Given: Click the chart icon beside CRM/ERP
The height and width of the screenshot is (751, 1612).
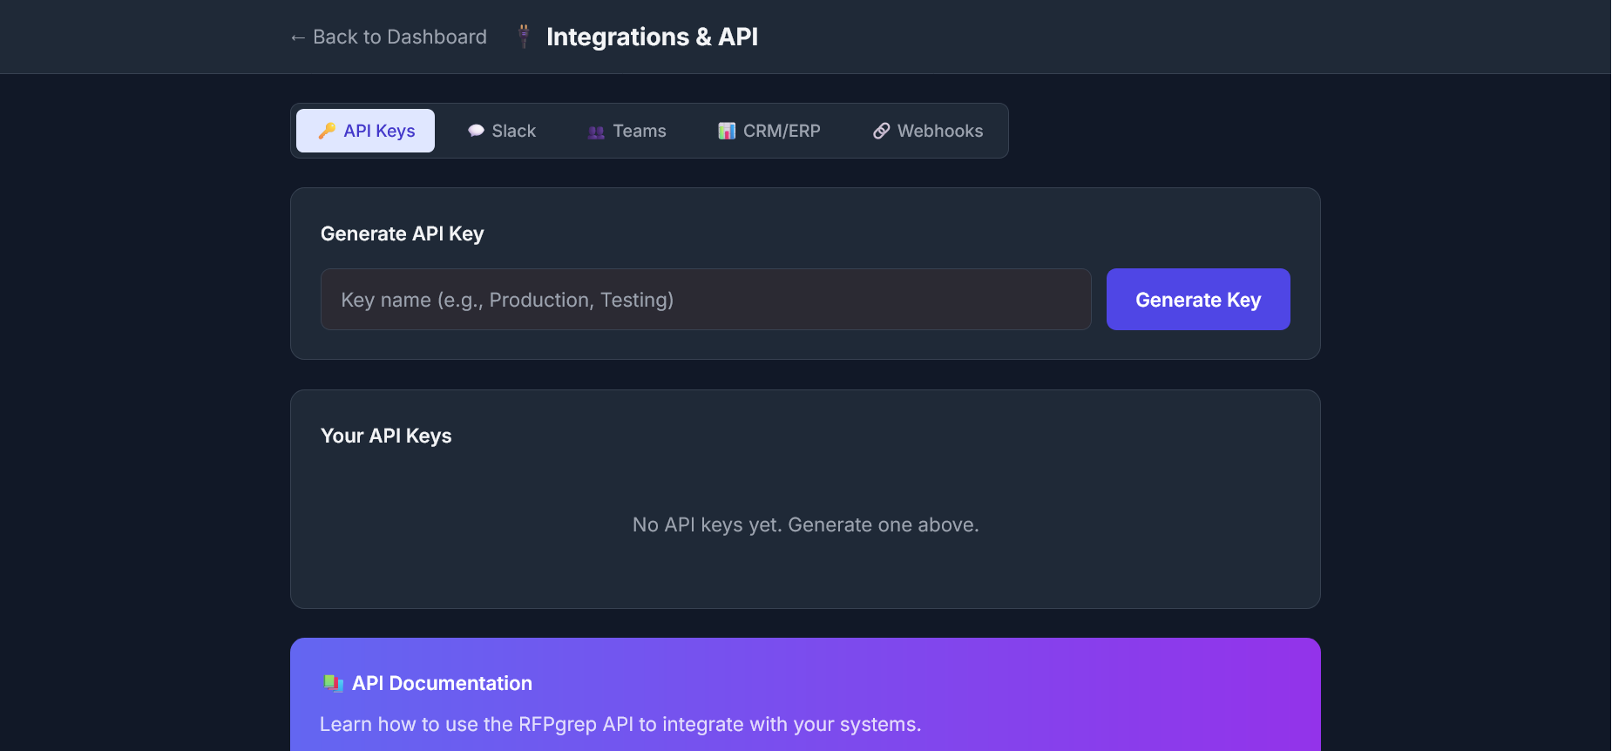Looking at the screenshot, I should [727, 131].
